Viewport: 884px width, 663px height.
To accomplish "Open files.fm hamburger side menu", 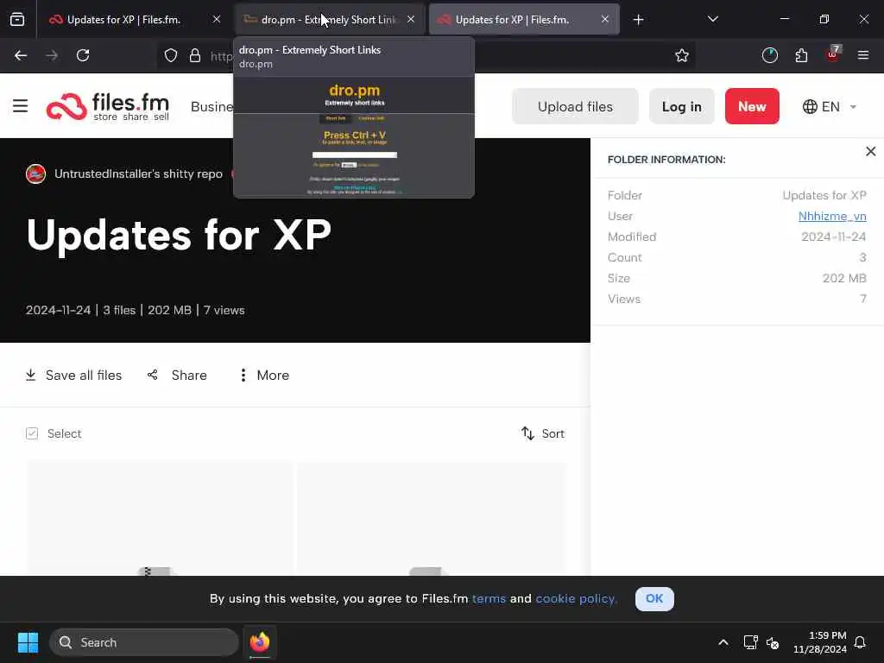I will [x=21, y=106].
